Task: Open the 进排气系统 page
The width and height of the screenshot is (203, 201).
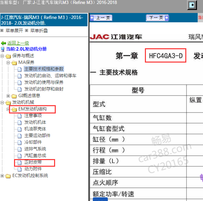Action: tap(35, 149)
